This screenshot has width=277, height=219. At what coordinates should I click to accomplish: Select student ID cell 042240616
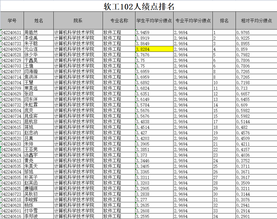12,216
